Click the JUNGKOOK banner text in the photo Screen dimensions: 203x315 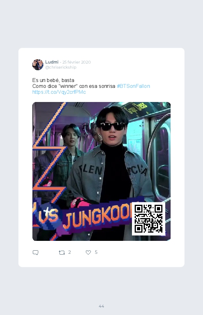coord(99,218)
